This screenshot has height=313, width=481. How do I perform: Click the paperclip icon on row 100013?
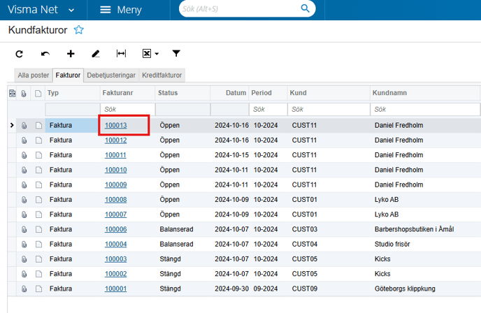click(x=24, y=125)
